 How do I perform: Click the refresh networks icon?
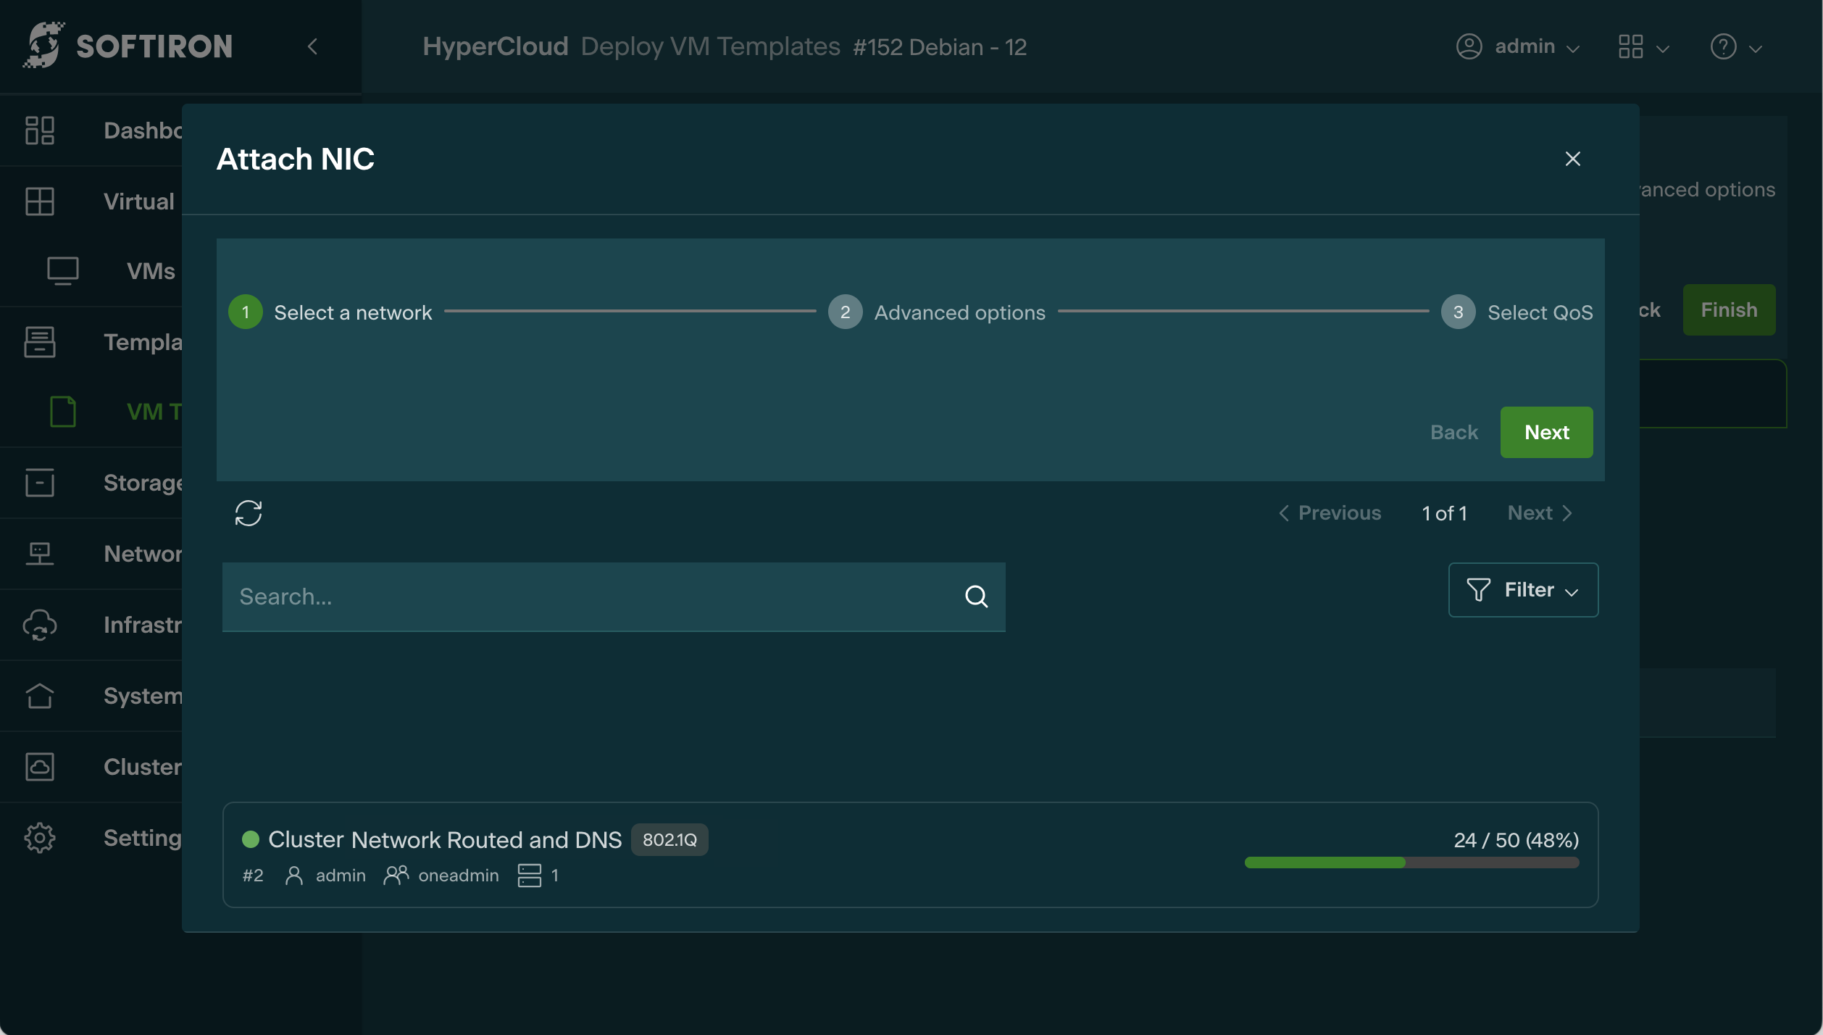(248, 513)
